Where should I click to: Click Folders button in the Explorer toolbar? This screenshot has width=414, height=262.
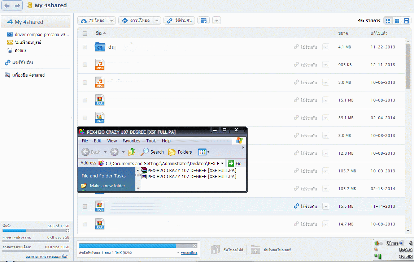point(180,152)
